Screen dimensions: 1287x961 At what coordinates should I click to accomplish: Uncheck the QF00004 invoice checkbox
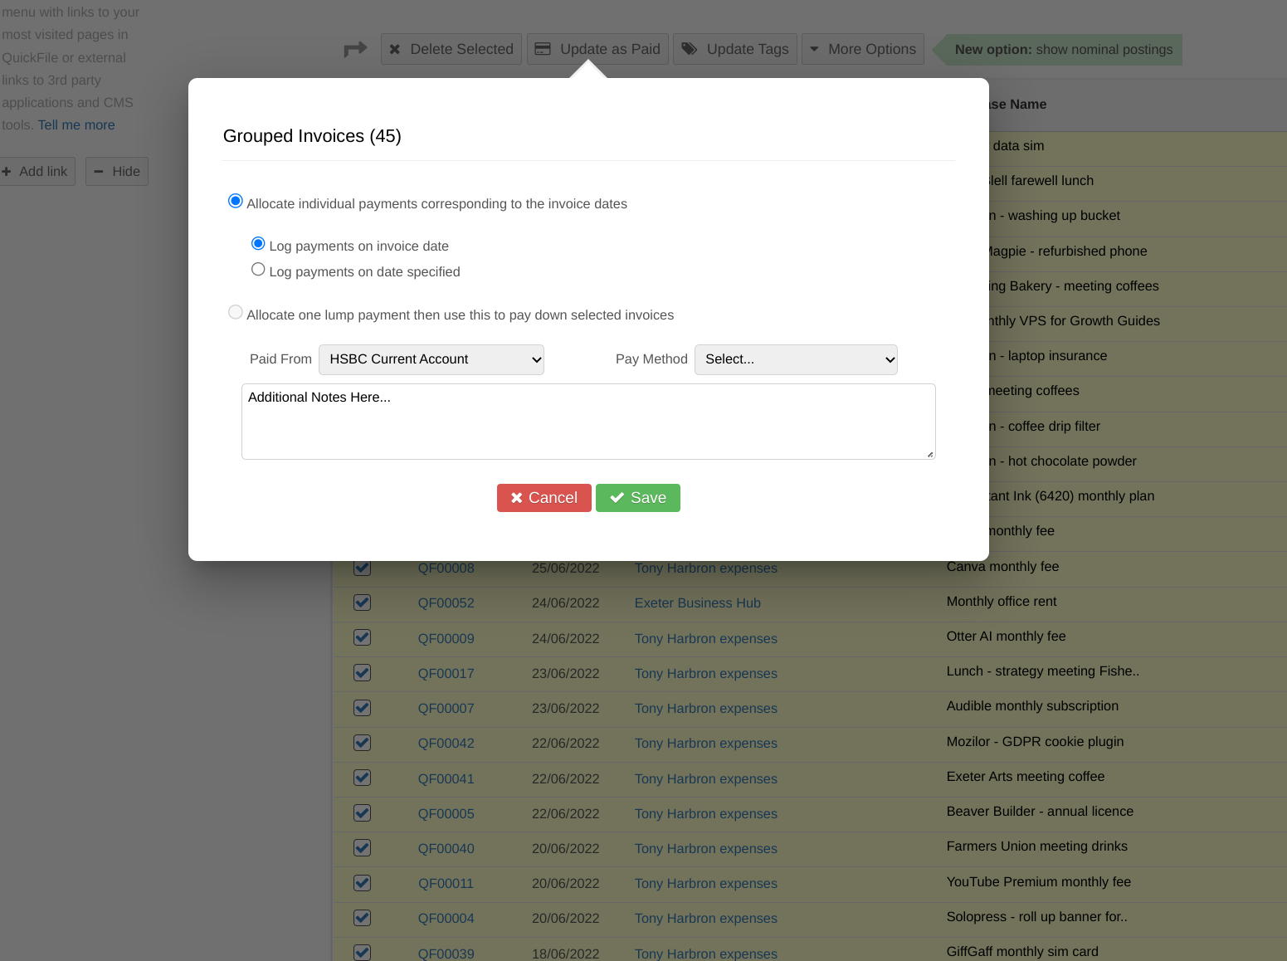click(x=362, y=918)
